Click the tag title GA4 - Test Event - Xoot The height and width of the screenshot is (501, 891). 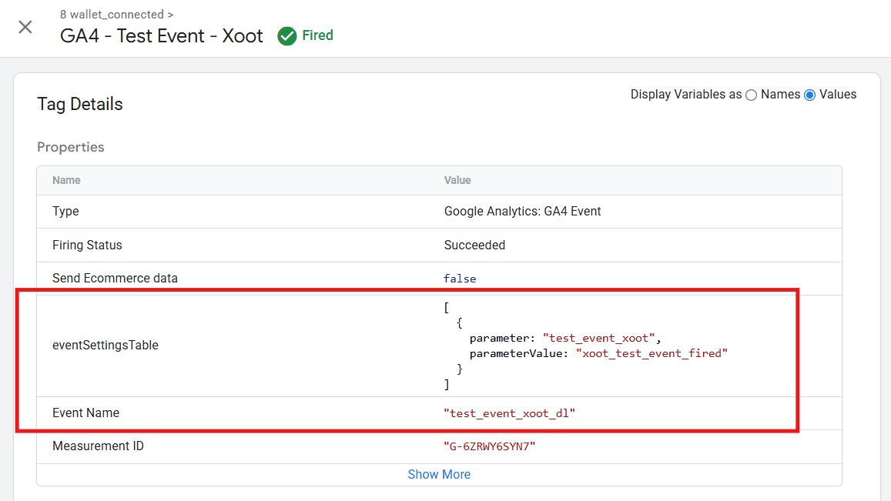(161, 35)
